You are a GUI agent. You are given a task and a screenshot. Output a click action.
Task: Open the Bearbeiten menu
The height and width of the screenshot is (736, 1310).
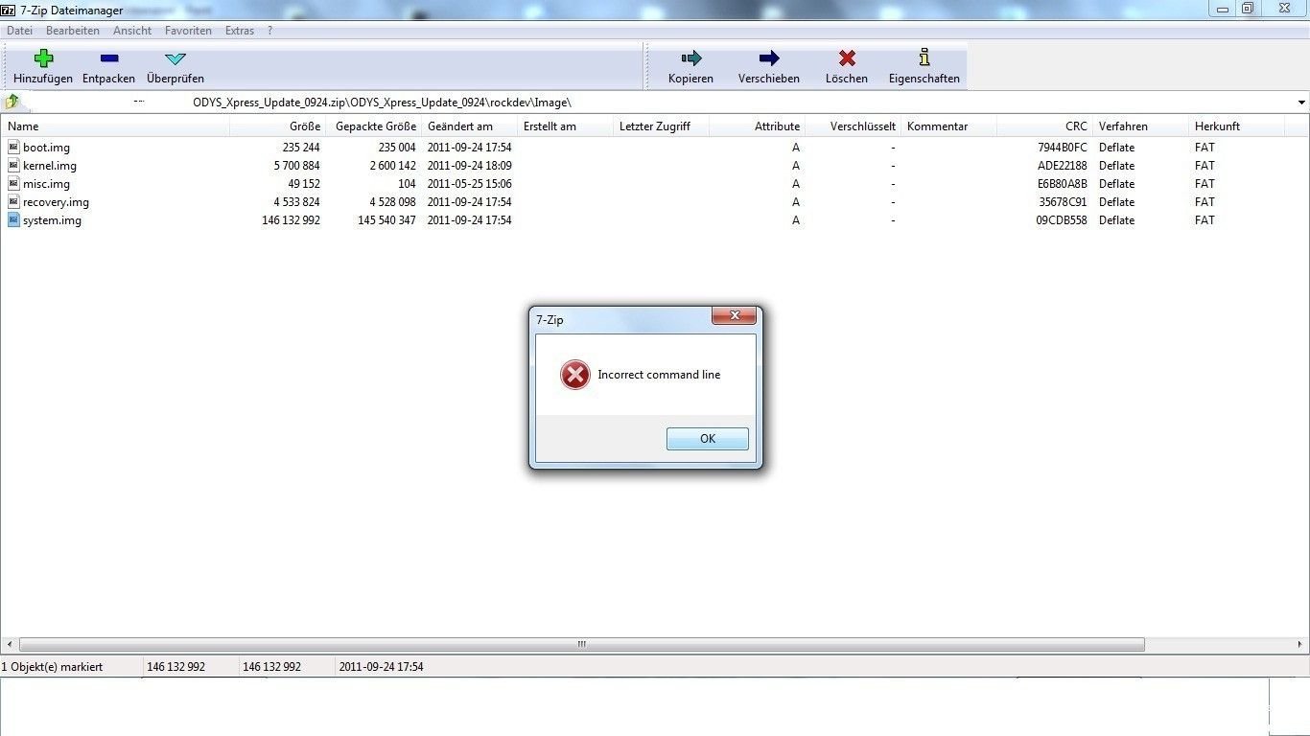[x=73, y=31]
